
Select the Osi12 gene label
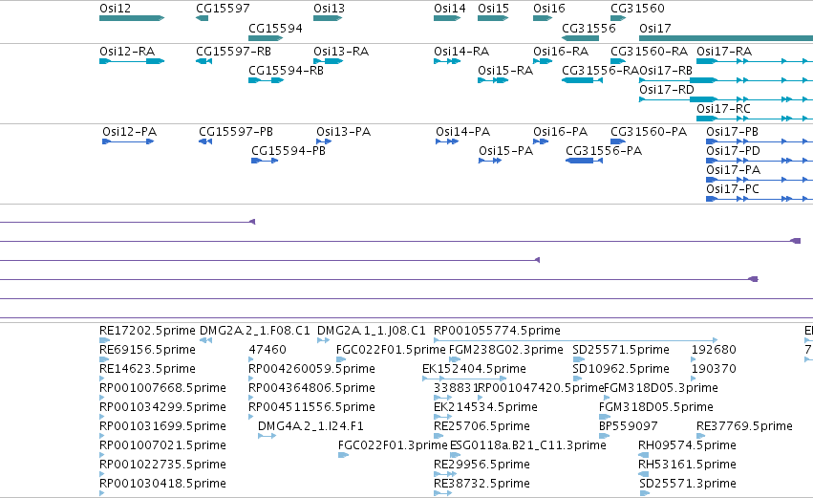click(115, 9)
